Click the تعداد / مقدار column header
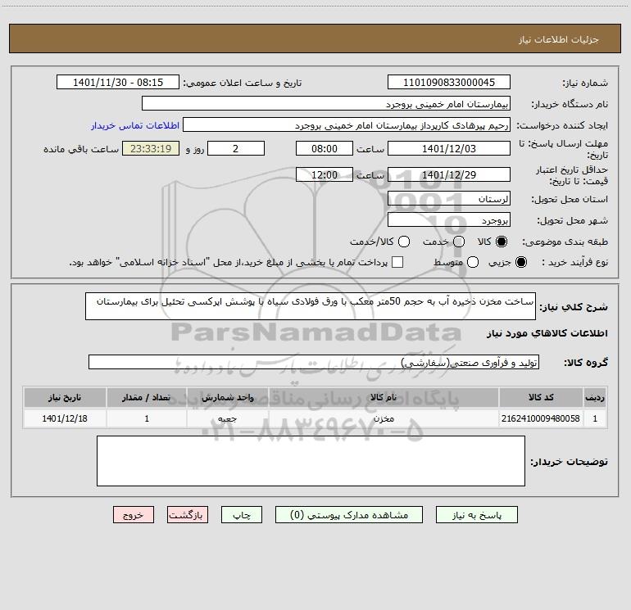This screenshot has width=631, height=610. (147, 397)
